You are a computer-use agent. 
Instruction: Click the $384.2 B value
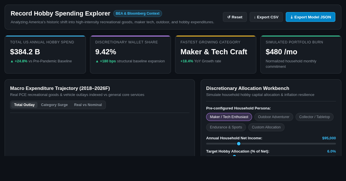click(25, 52)
